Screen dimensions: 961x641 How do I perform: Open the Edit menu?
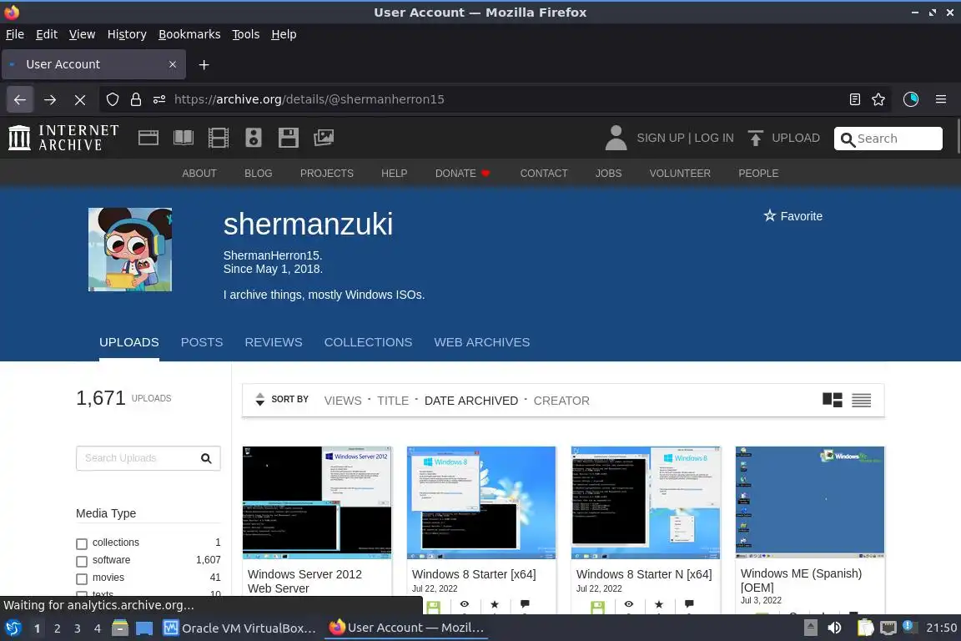[47, 34]
